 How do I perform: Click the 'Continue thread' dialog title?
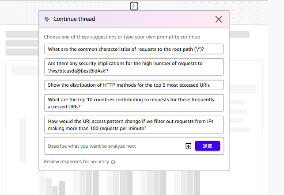pyautogui.click(x=74, y=19)
